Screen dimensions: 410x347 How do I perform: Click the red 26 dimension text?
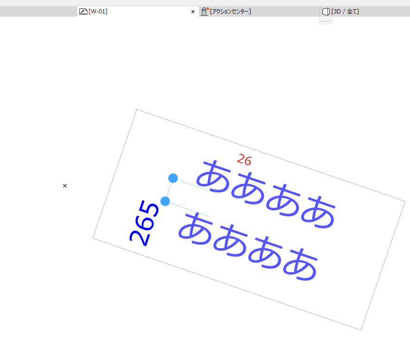244,159
